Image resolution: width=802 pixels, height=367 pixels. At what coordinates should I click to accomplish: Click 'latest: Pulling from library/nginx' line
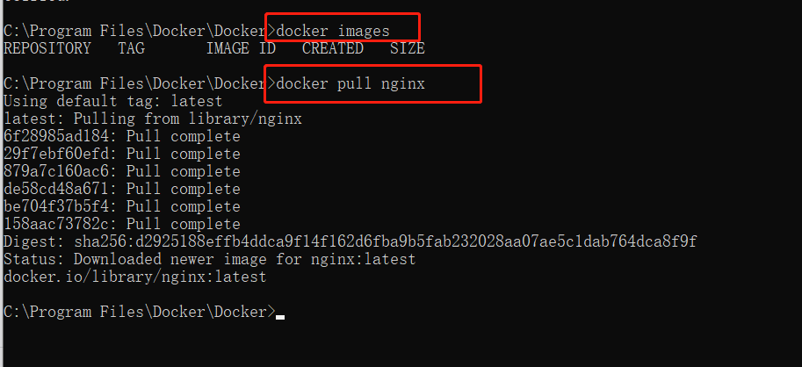click(153, 119)
